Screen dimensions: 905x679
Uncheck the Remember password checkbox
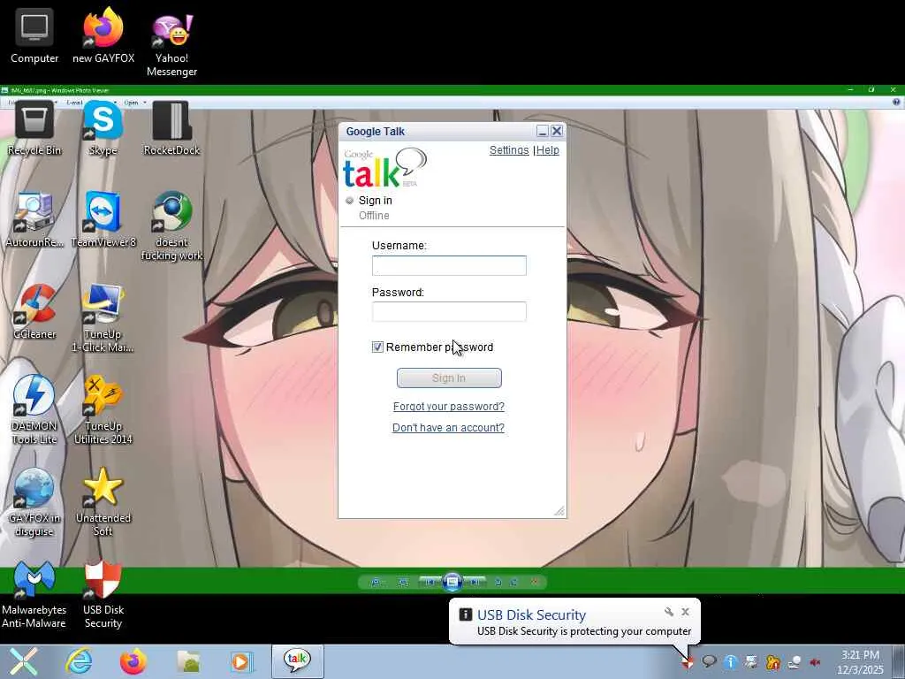(377, 347)
